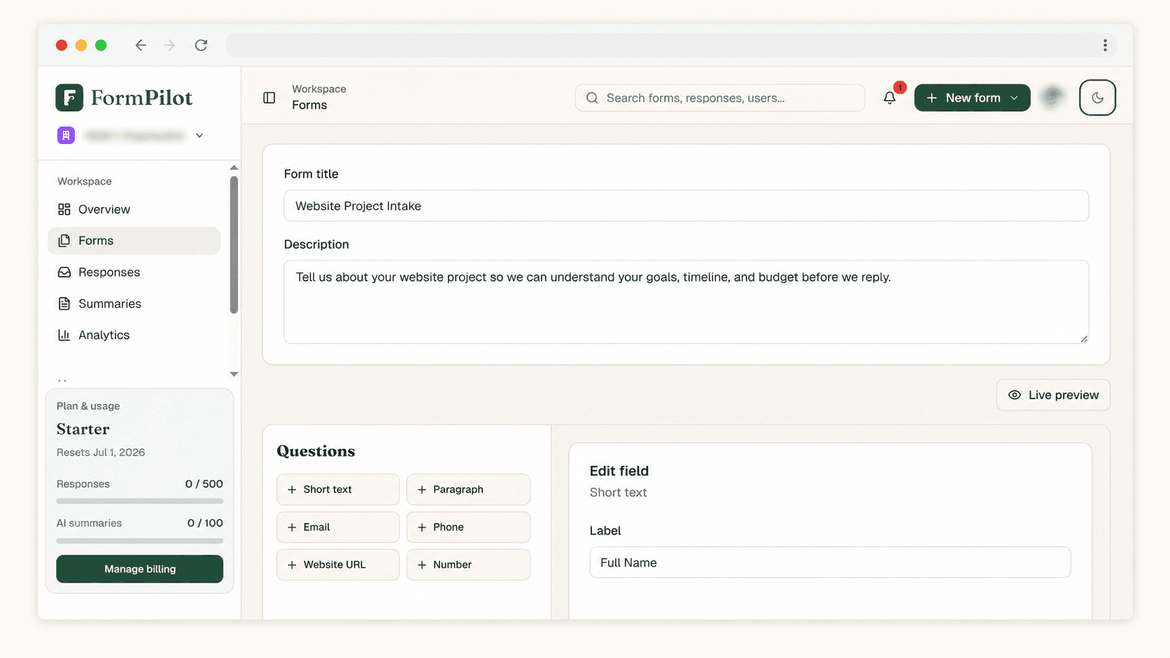Open the New form dropdown chevron
Viewport: 1170px width, 658px height.
[1014, 98]
